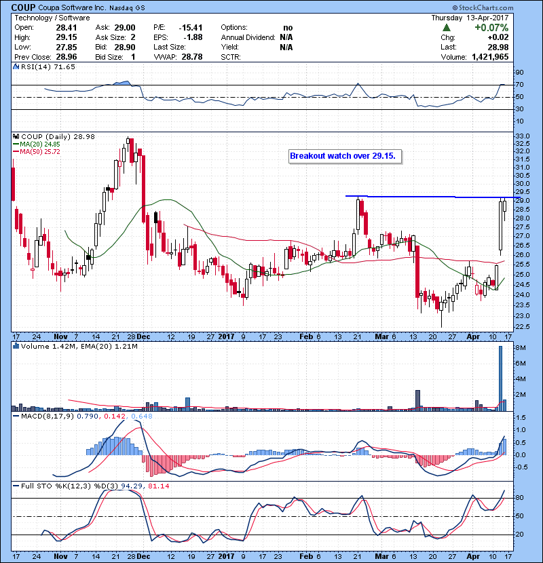Click the RSI panel line-chart icon
This screenshot has width=543, height=563.
(16, 66)
